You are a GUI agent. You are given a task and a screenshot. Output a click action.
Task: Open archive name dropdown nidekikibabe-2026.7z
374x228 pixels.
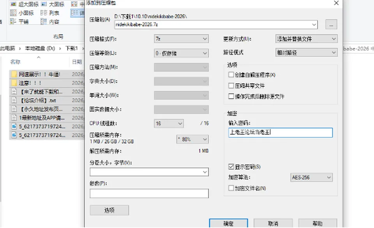[314, 25]
